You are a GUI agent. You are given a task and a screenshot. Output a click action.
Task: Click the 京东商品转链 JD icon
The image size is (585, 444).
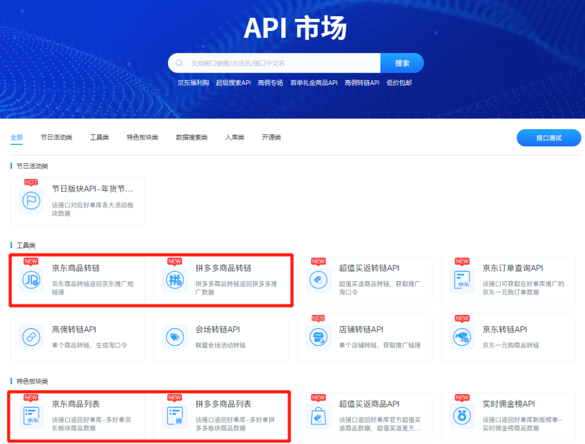(31, 280)
